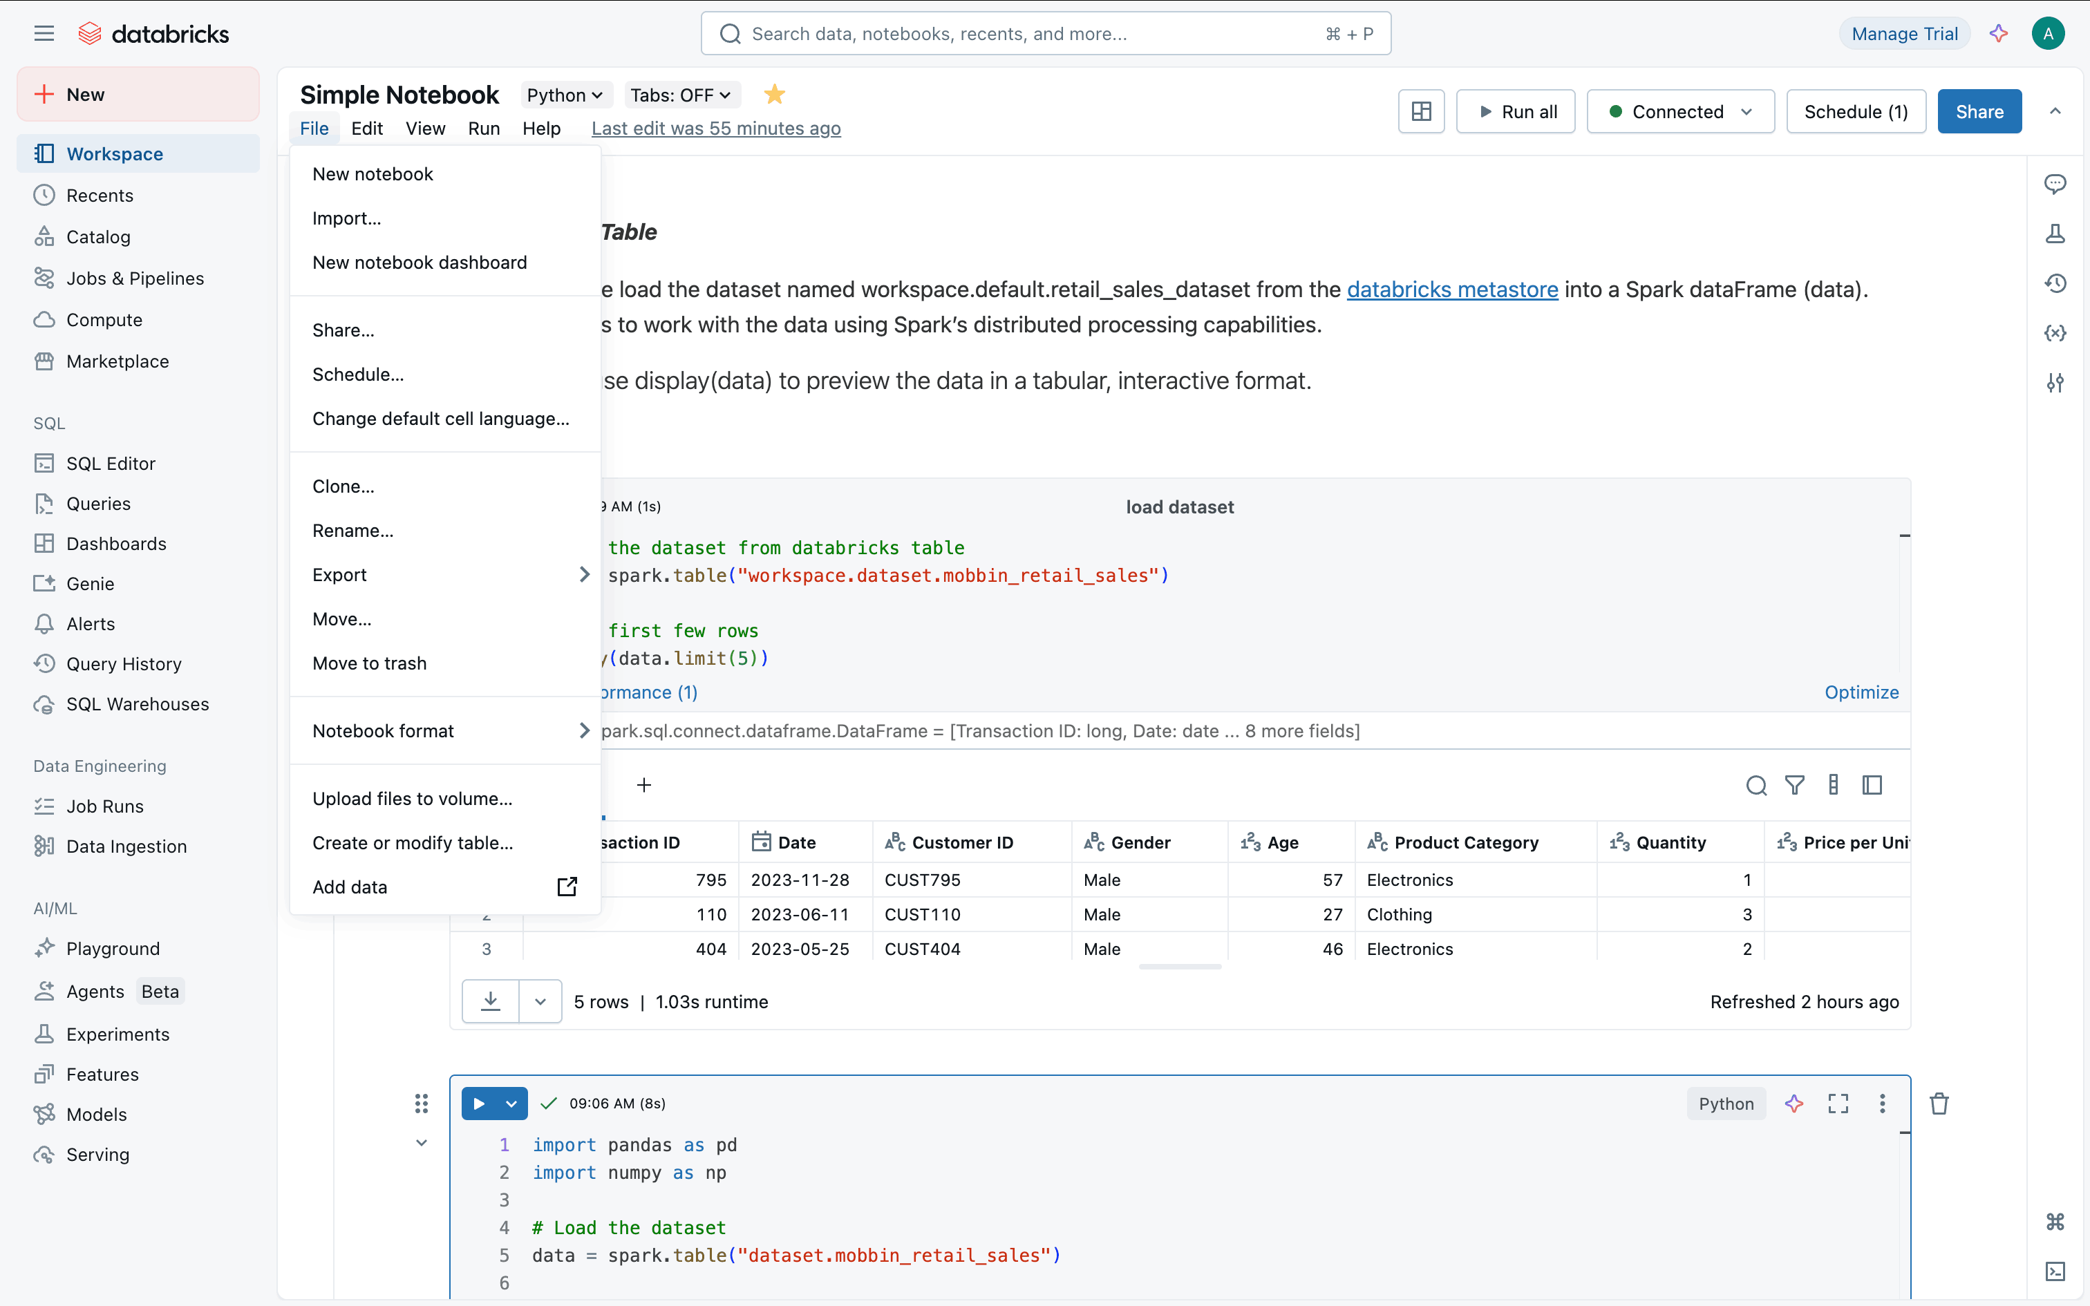Toggle the hamburger sidebar menu
This screenshot has width=2090, height=1306.
[44, 34]
